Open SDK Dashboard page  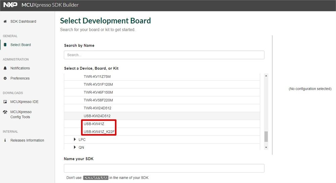(23, 21)
